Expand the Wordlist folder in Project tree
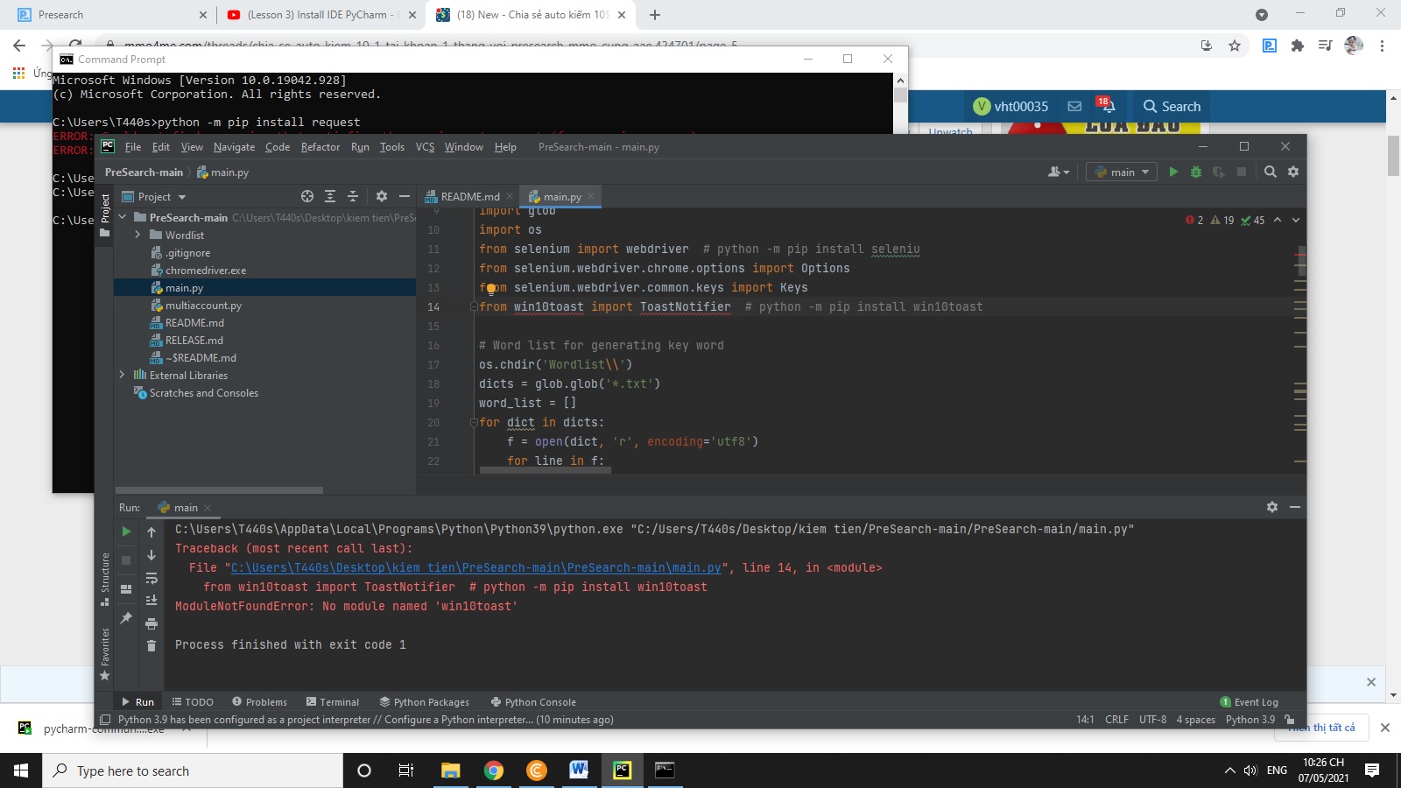This screenshot has height=788, width=1401. tap(137, 235)
